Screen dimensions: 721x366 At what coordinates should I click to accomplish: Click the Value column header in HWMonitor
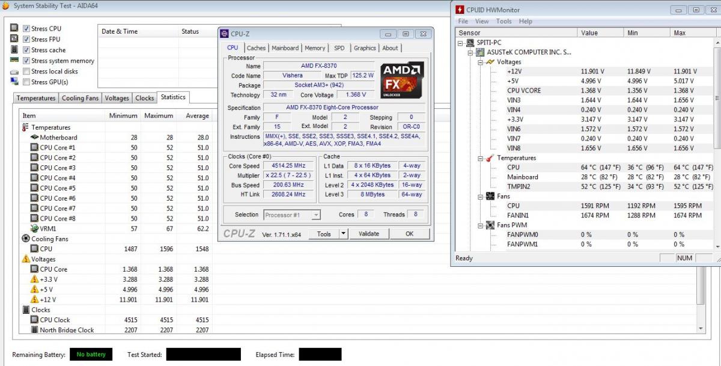coord(601,33)
